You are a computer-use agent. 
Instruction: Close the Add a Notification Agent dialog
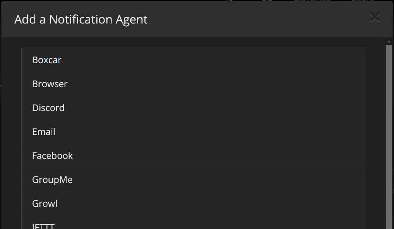pos(375,17)
